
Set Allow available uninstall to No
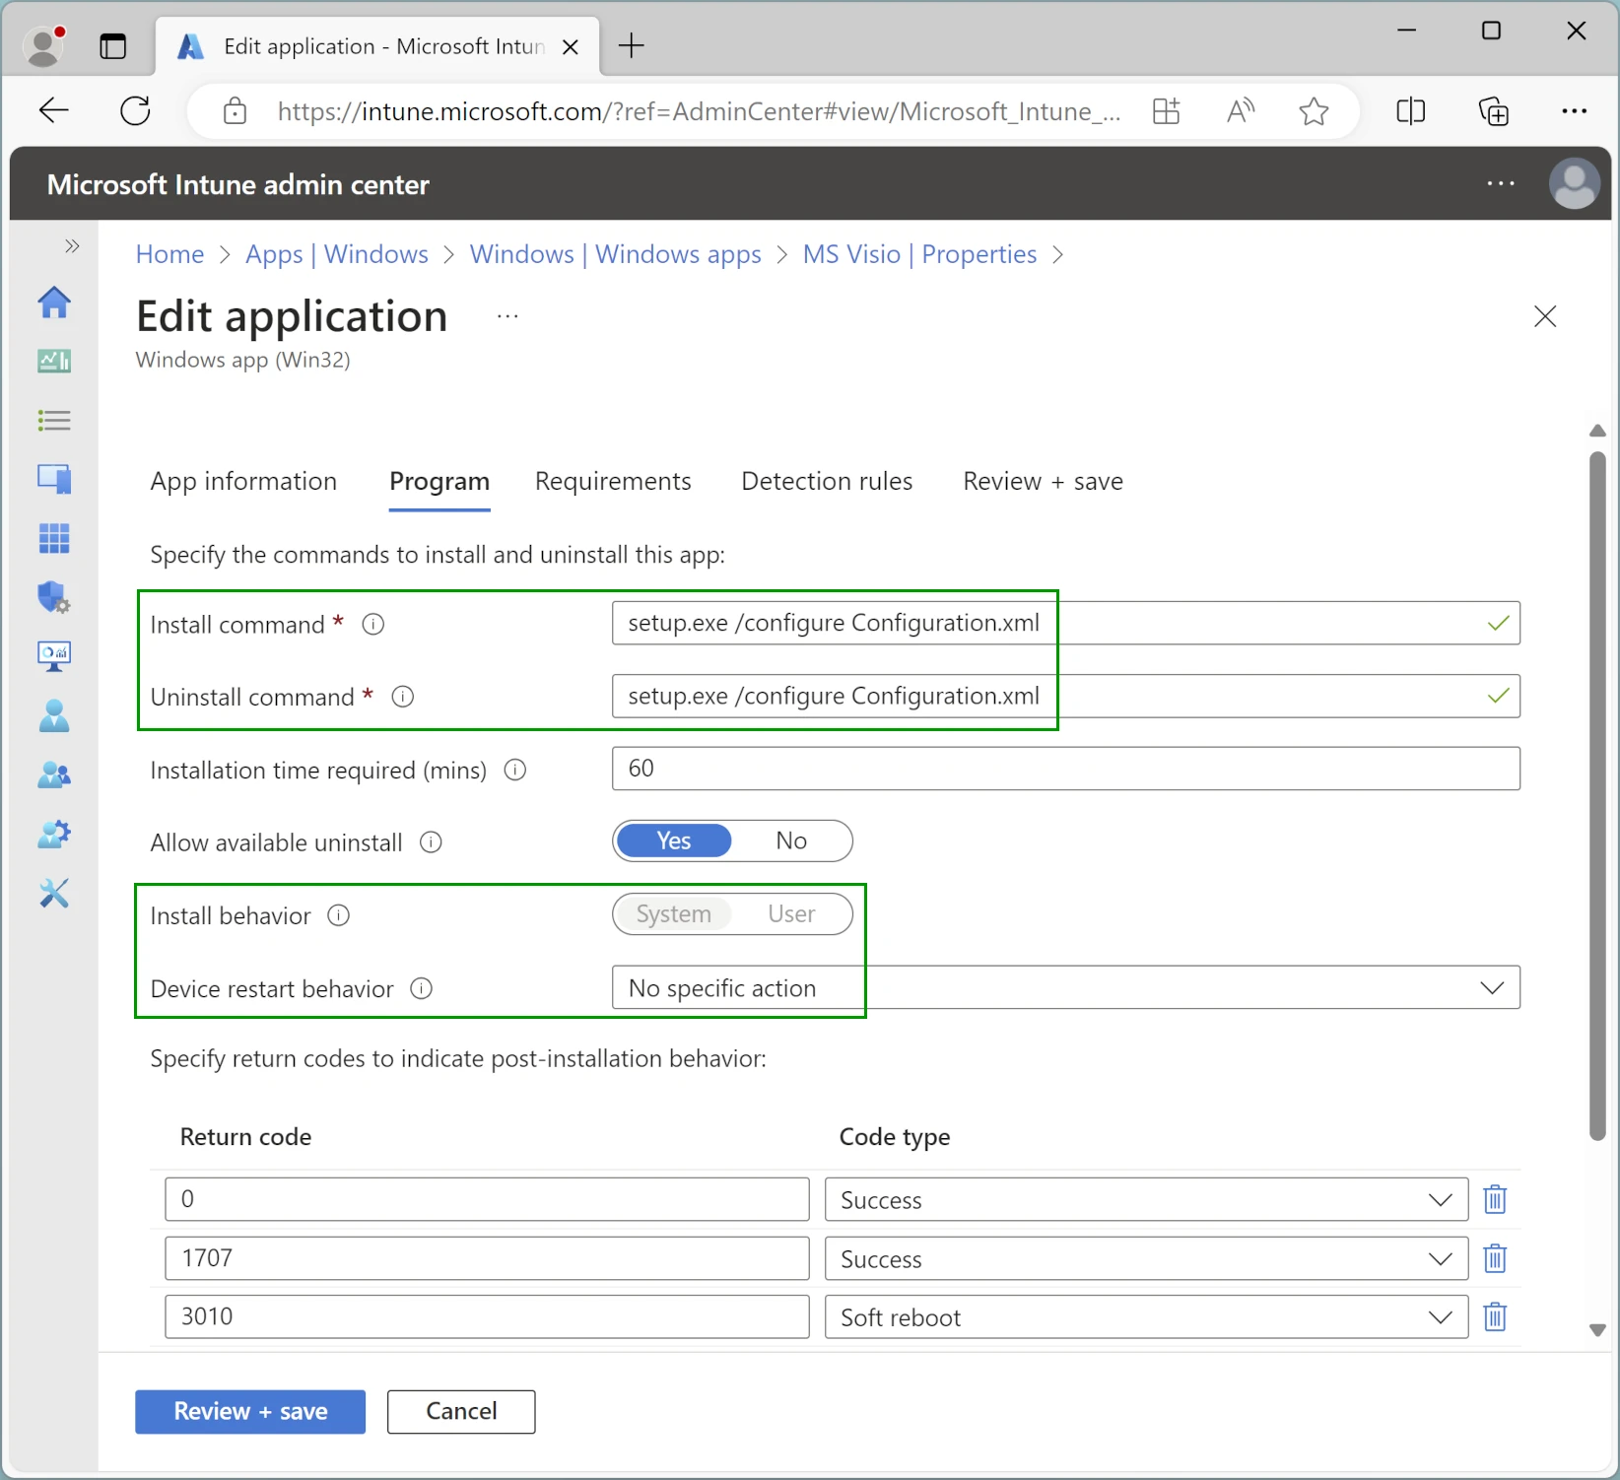tap(791, 841)
